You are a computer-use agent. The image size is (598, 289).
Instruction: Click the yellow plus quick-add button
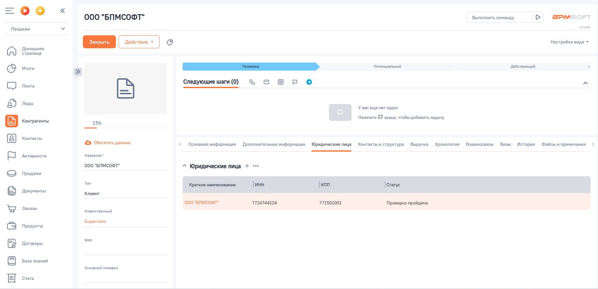coord(40,11)
